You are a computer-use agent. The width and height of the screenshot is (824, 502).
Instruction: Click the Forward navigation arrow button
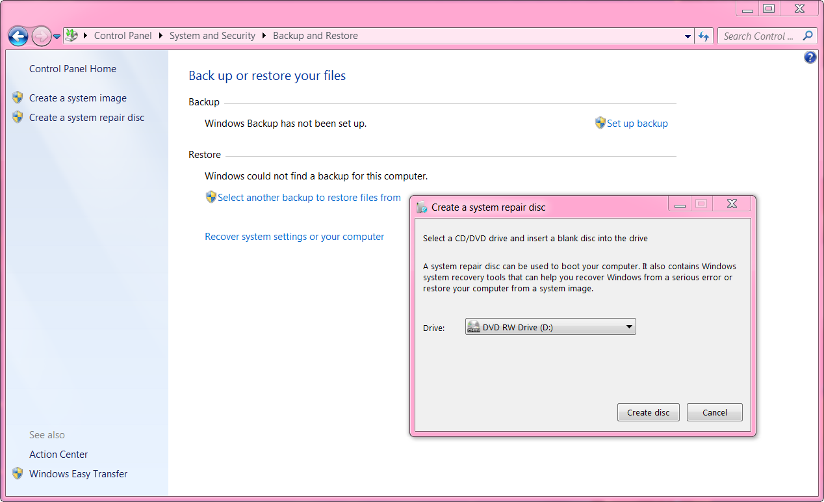tap(41, 36)
